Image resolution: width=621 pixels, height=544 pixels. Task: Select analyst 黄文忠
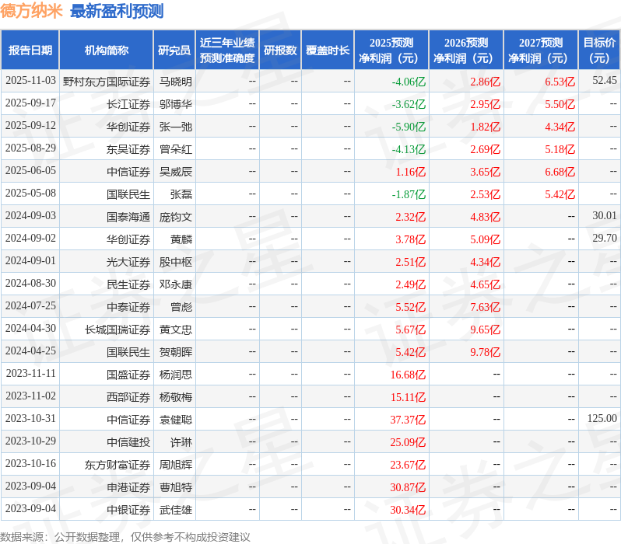[x=175, y=330]
